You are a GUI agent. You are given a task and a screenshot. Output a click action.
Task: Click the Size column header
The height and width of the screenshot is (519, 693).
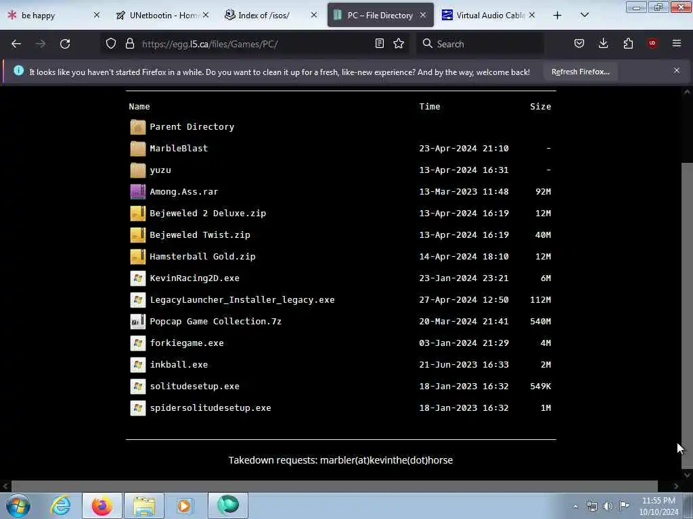click(541, 106)
